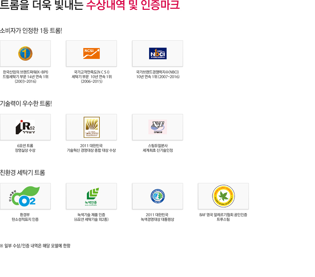
Task: Click the caption 환경부 탄소성적표지 인증
Action: [x=25, y=217]
